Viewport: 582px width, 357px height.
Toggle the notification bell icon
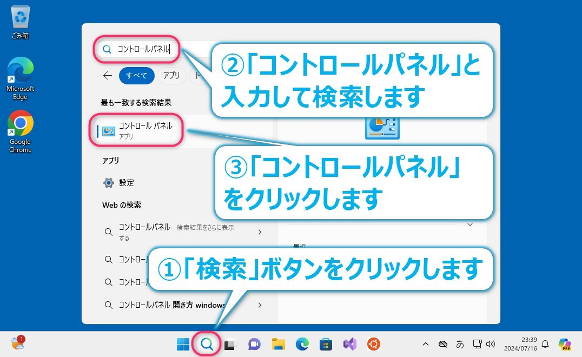pos(545,343)
